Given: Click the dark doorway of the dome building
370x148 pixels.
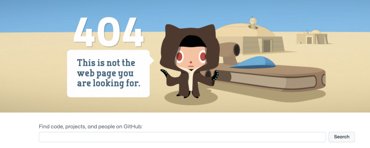Looking at the screenshot, I should 267,46.
